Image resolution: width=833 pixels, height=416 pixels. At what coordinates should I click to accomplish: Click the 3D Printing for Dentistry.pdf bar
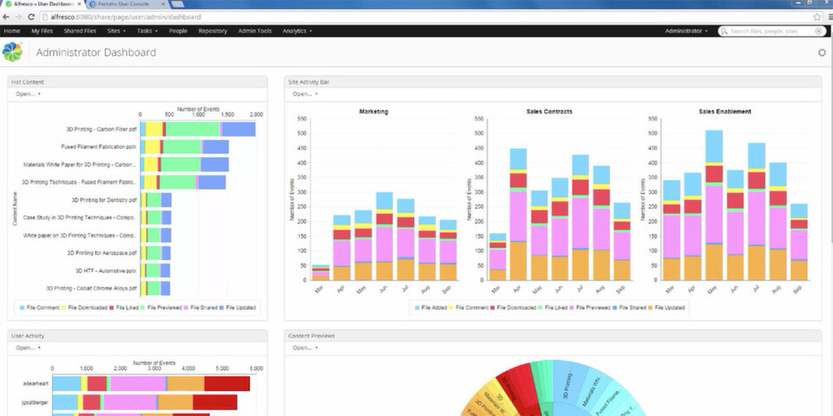click(155, 200)
